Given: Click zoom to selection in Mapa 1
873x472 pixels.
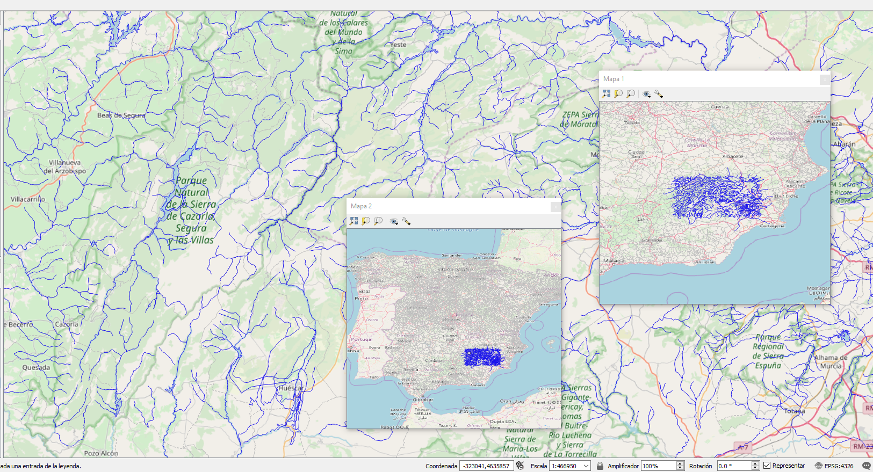Looking at the screenshot, I should click(x=619, y=94).
